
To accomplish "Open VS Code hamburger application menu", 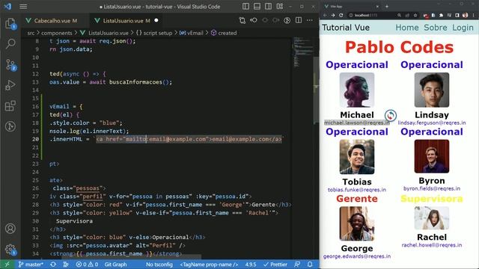I will 23,7.
